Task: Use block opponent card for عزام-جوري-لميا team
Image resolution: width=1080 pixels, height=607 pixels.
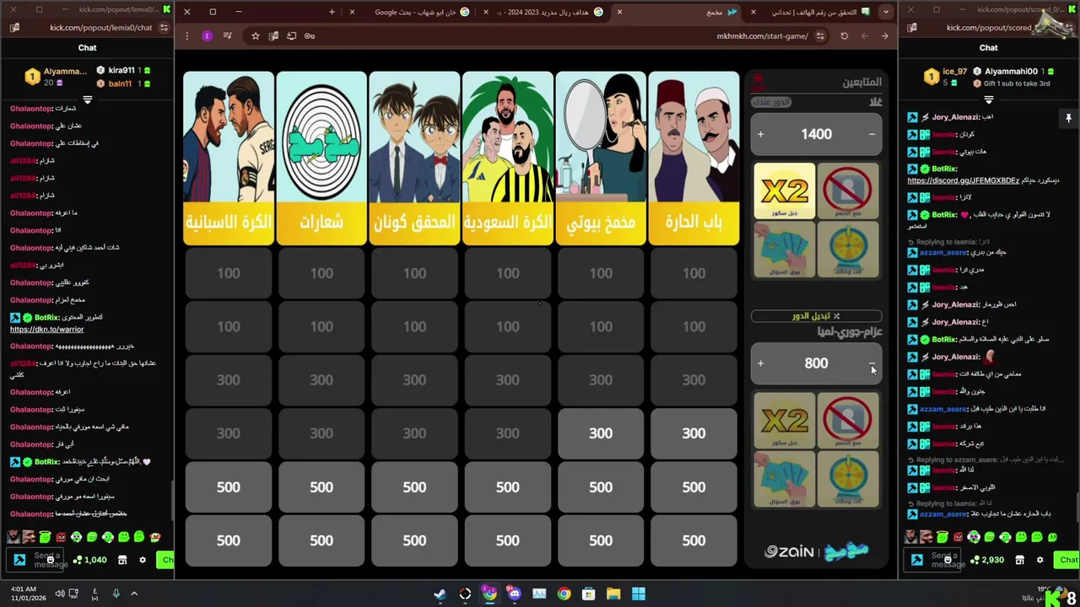Action: pyautogui.click(x=848, y=420)
